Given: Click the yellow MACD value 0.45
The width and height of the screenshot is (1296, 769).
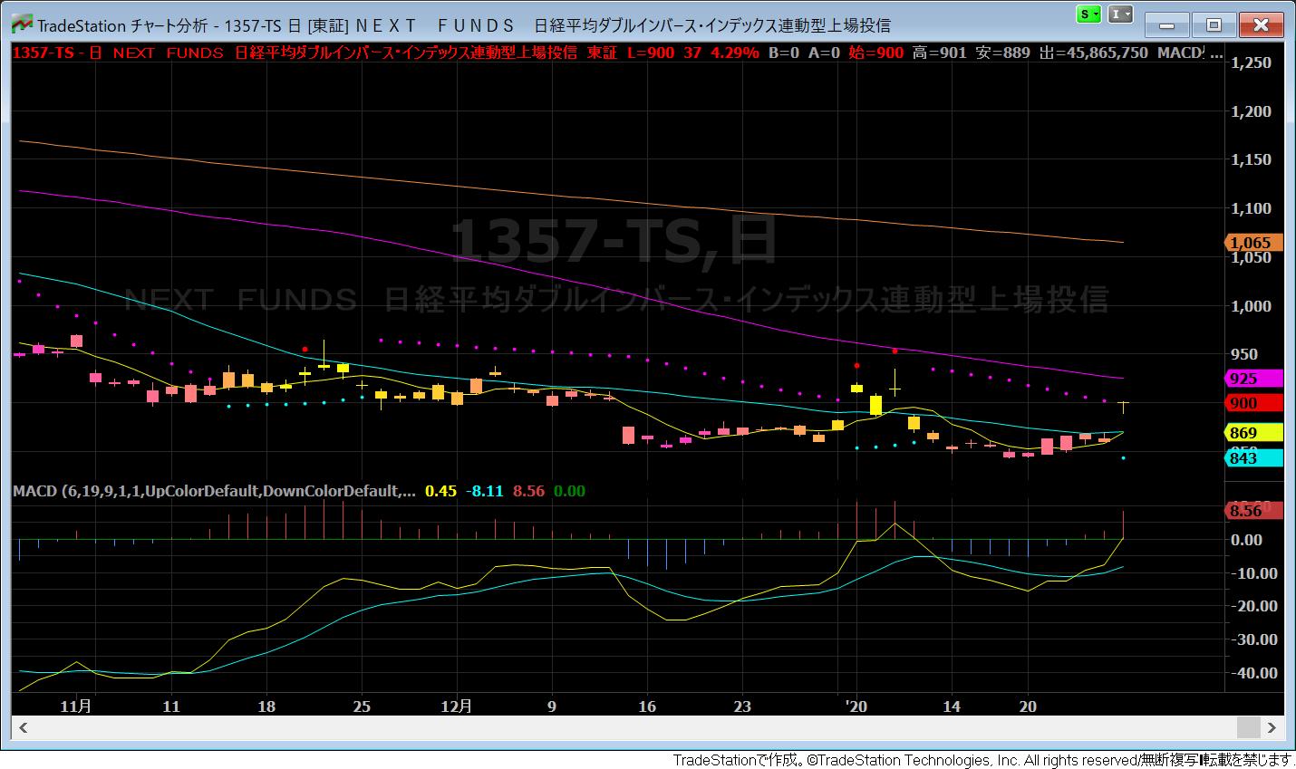Looking at the screenshot, I should (440, 491).
